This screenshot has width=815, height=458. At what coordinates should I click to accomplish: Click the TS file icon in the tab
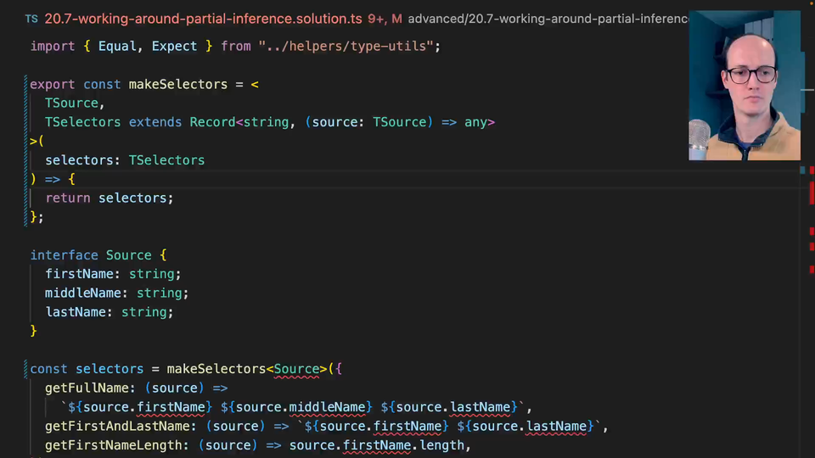31,19
